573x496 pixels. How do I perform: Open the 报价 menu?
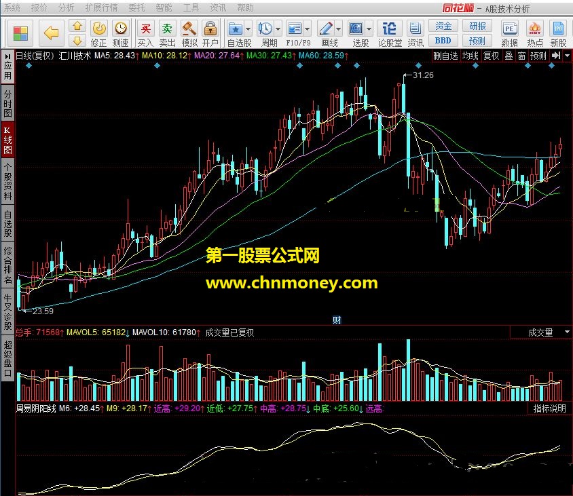[x=39, y=7]
